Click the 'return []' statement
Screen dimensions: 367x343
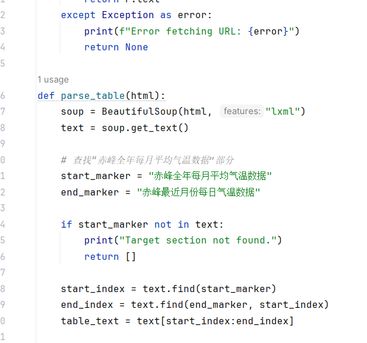click(110, 256)
